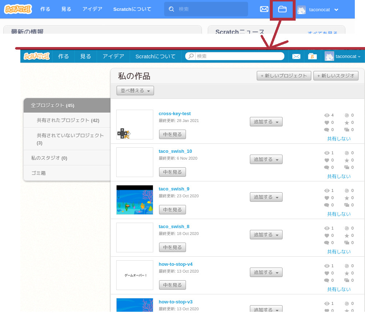Click the heart icon for cross-key-test
The width and height of the screenshot is (365, 315).
click(327, 122)
